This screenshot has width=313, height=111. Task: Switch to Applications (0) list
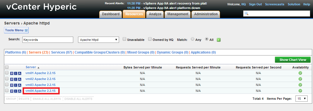[203, 52]
